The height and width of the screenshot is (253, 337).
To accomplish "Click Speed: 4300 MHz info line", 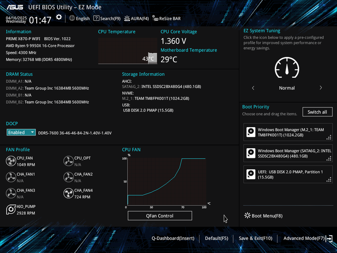I will point(21,52).
